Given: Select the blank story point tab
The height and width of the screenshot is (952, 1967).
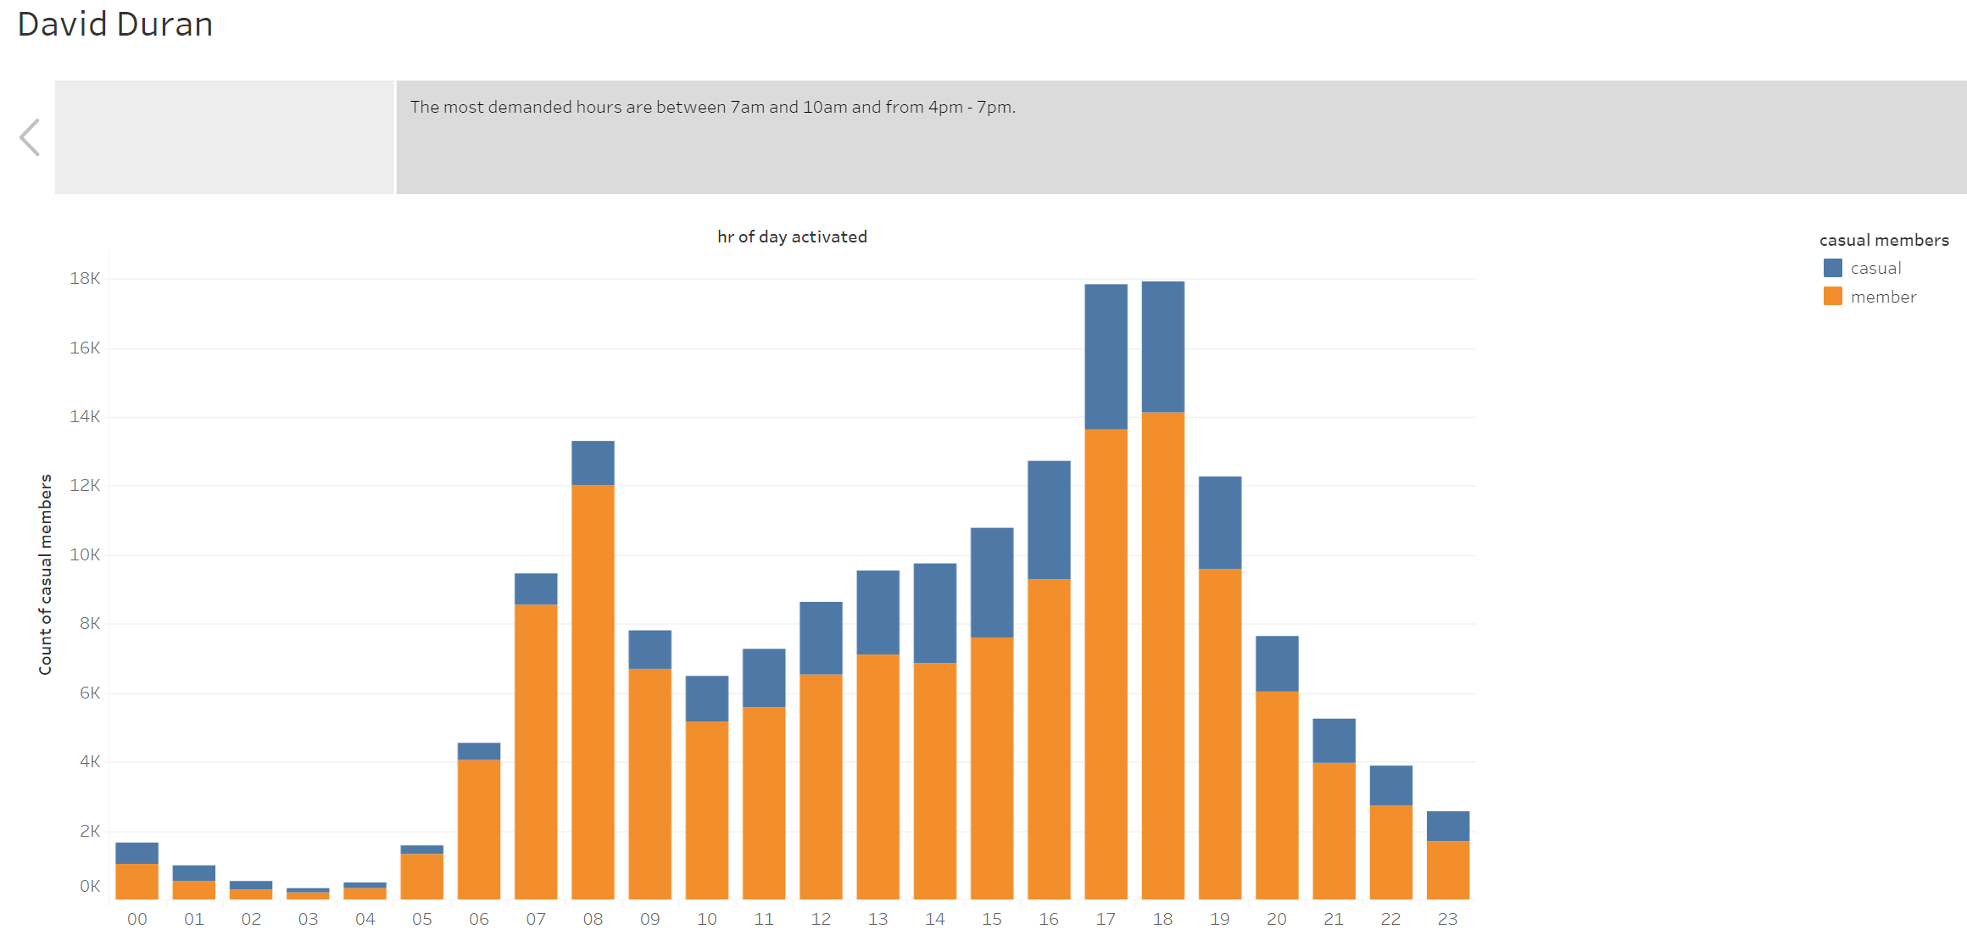Looking at the screenshot, I should pos(225,137).
